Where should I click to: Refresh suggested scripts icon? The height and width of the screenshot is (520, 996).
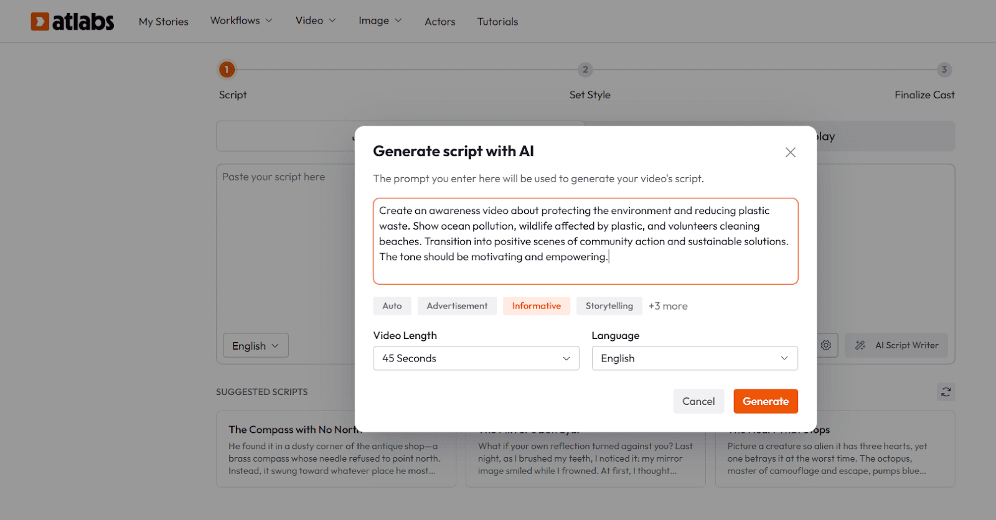pyautogui.click(x=946, y=392)
